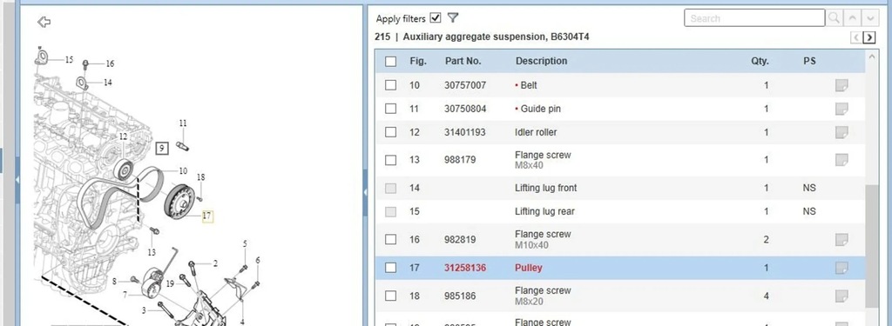
Task: Click part number 30757007
Action: point(465,85)
